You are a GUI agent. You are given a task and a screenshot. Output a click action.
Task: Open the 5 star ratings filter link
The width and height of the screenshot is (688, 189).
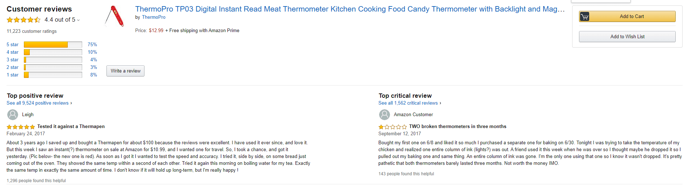12,45
